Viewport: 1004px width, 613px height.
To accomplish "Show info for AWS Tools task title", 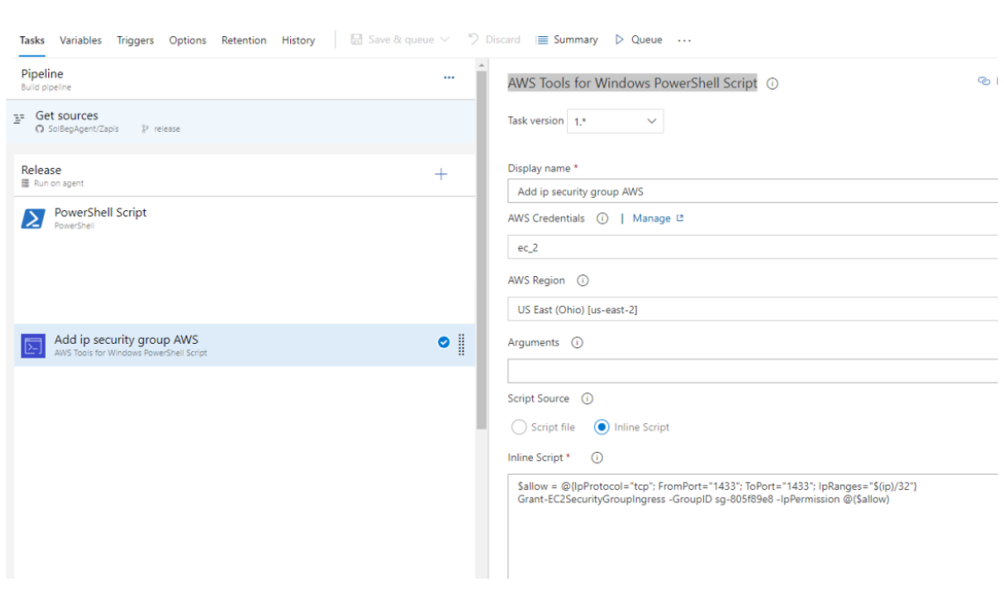I will click(773, 84).
